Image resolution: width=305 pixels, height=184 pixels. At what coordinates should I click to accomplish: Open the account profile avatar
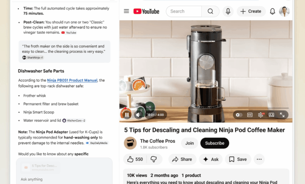pyautogui.click(x=284, y=11)
